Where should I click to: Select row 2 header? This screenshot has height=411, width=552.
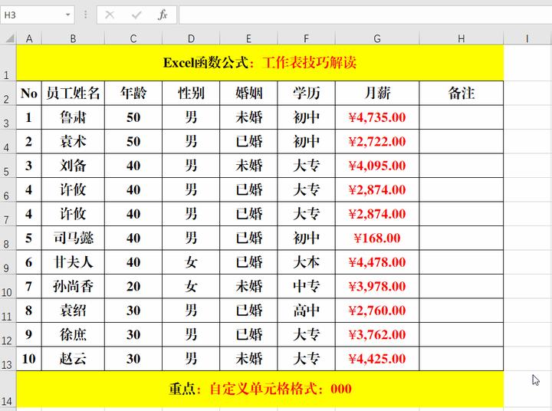pos(8,93)
